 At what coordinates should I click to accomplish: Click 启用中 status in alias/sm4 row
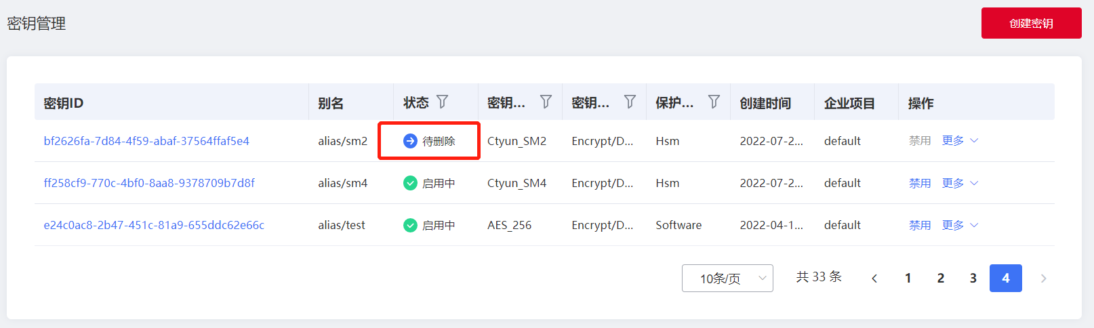click(439, 183)
